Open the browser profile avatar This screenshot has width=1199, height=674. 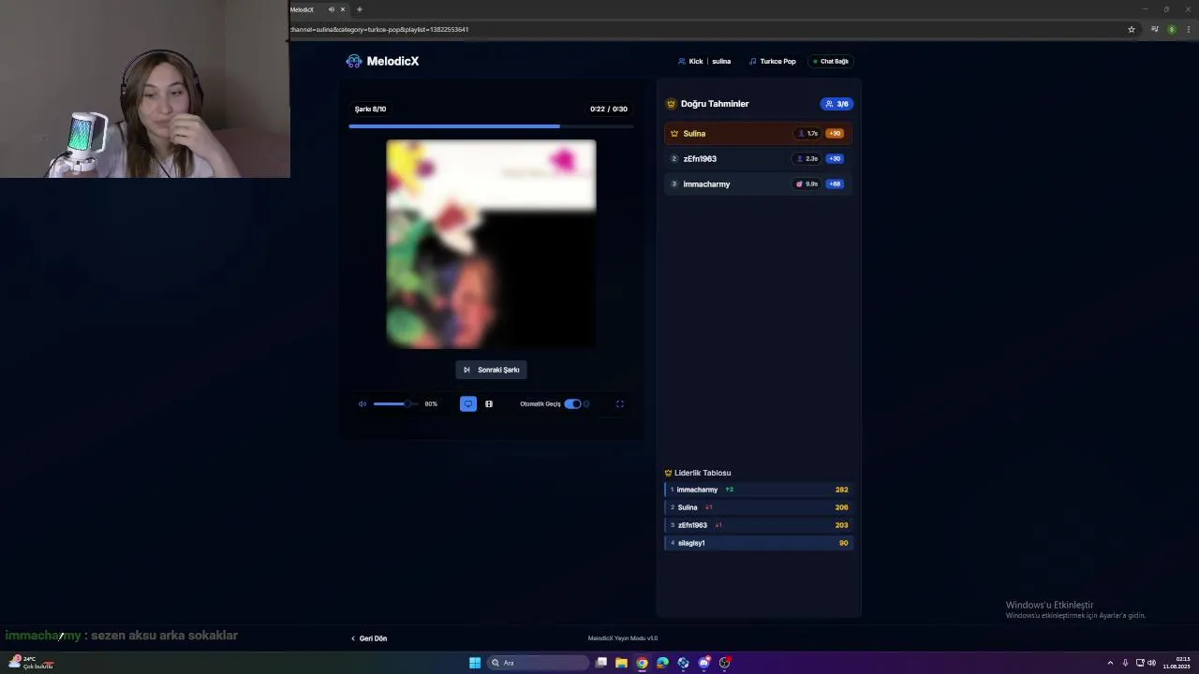coord(1172,29)
